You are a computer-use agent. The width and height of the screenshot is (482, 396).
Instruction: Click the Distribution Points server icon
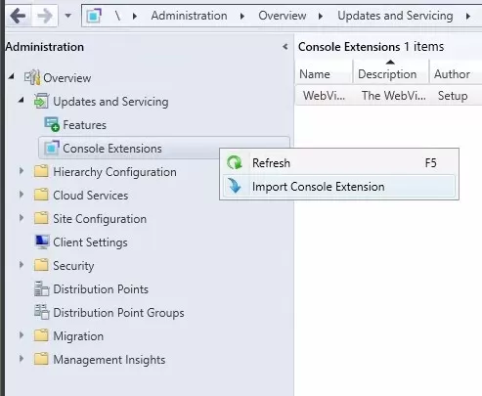coord(41,289)
